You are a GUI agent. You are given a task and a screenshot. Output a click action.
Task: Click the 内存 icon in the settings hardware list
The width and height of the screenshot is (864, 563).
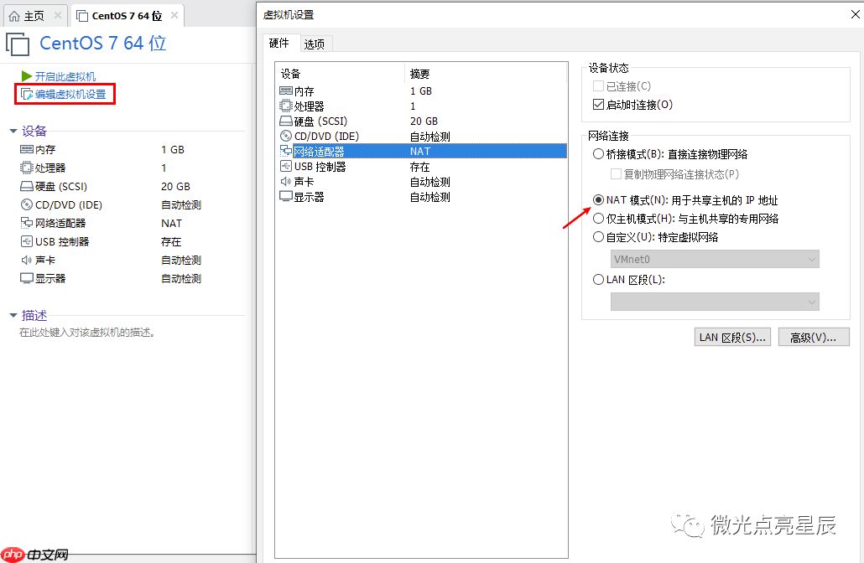click(x=286, y=90)
